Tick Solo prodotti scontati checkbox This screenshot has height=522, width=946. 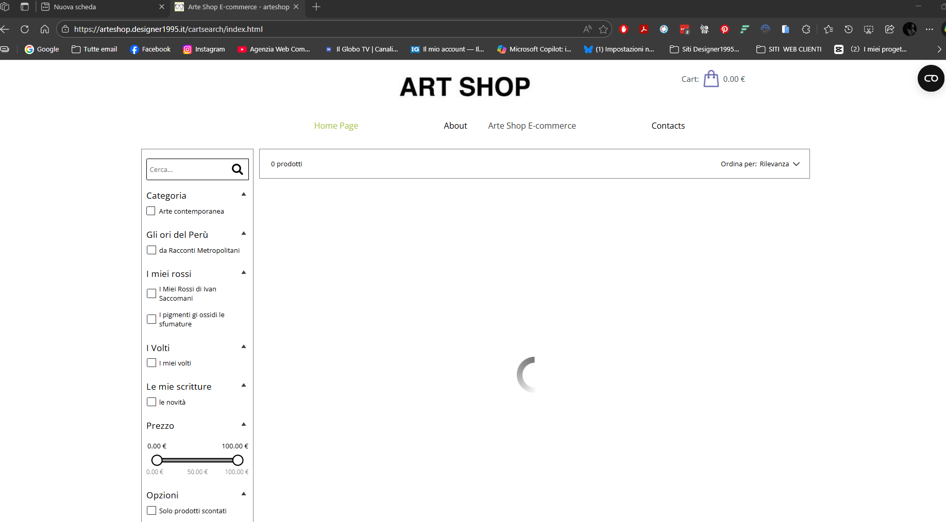(x=151, y=511)
